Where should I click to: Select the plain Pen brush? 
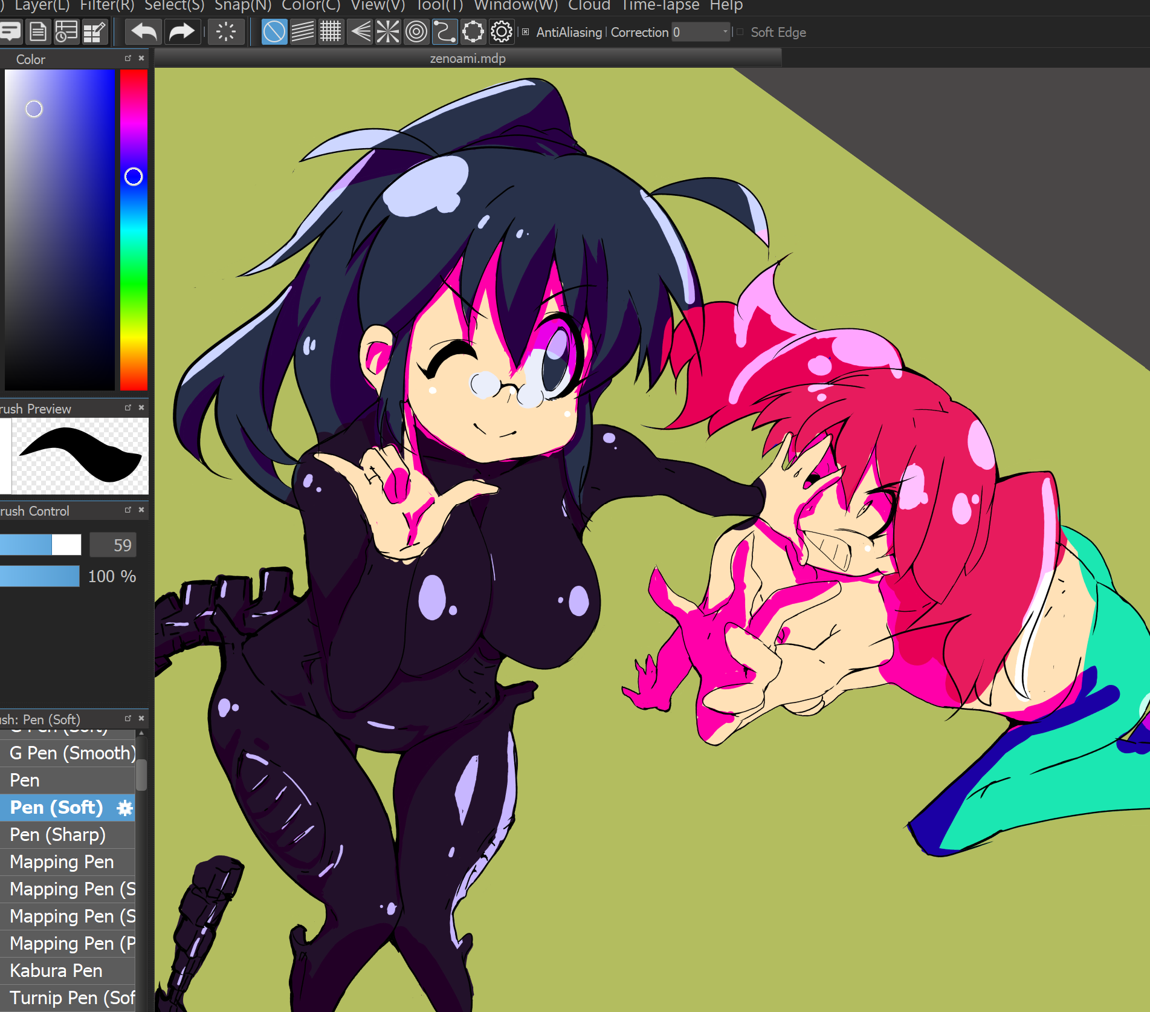68,780
